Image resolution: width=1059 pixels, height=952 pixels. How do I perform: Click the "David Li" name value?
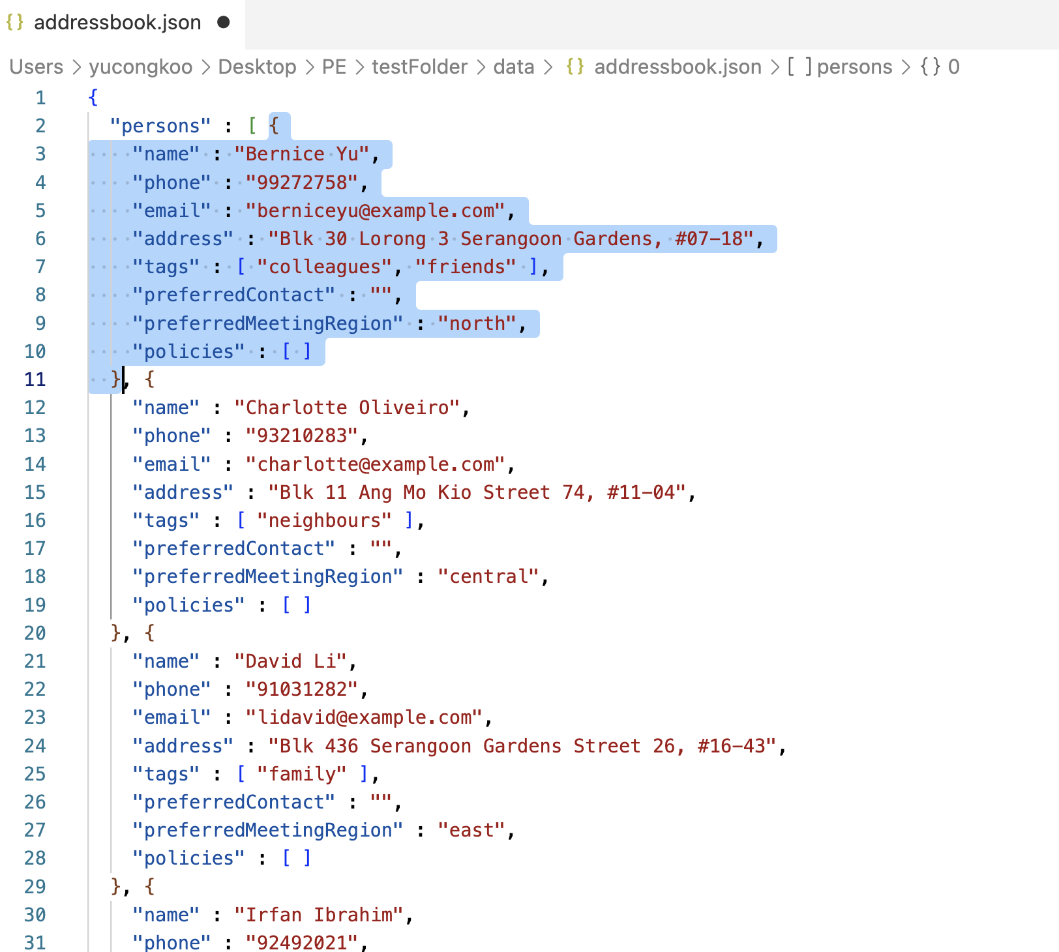point(291,661)
